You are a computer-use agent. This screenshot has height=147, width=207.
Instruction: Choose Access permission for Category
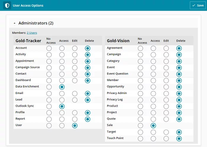[x=153, y=61]
